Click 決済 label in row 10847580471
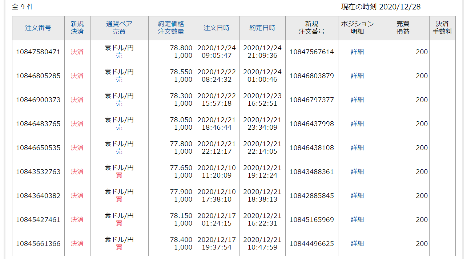 click(77, 52)
